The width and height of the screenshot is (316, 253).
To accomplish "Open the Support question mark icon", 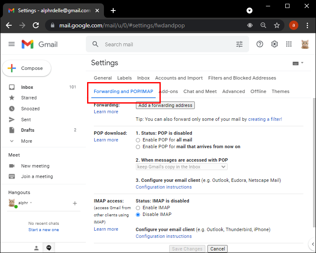I will point(260,44).
